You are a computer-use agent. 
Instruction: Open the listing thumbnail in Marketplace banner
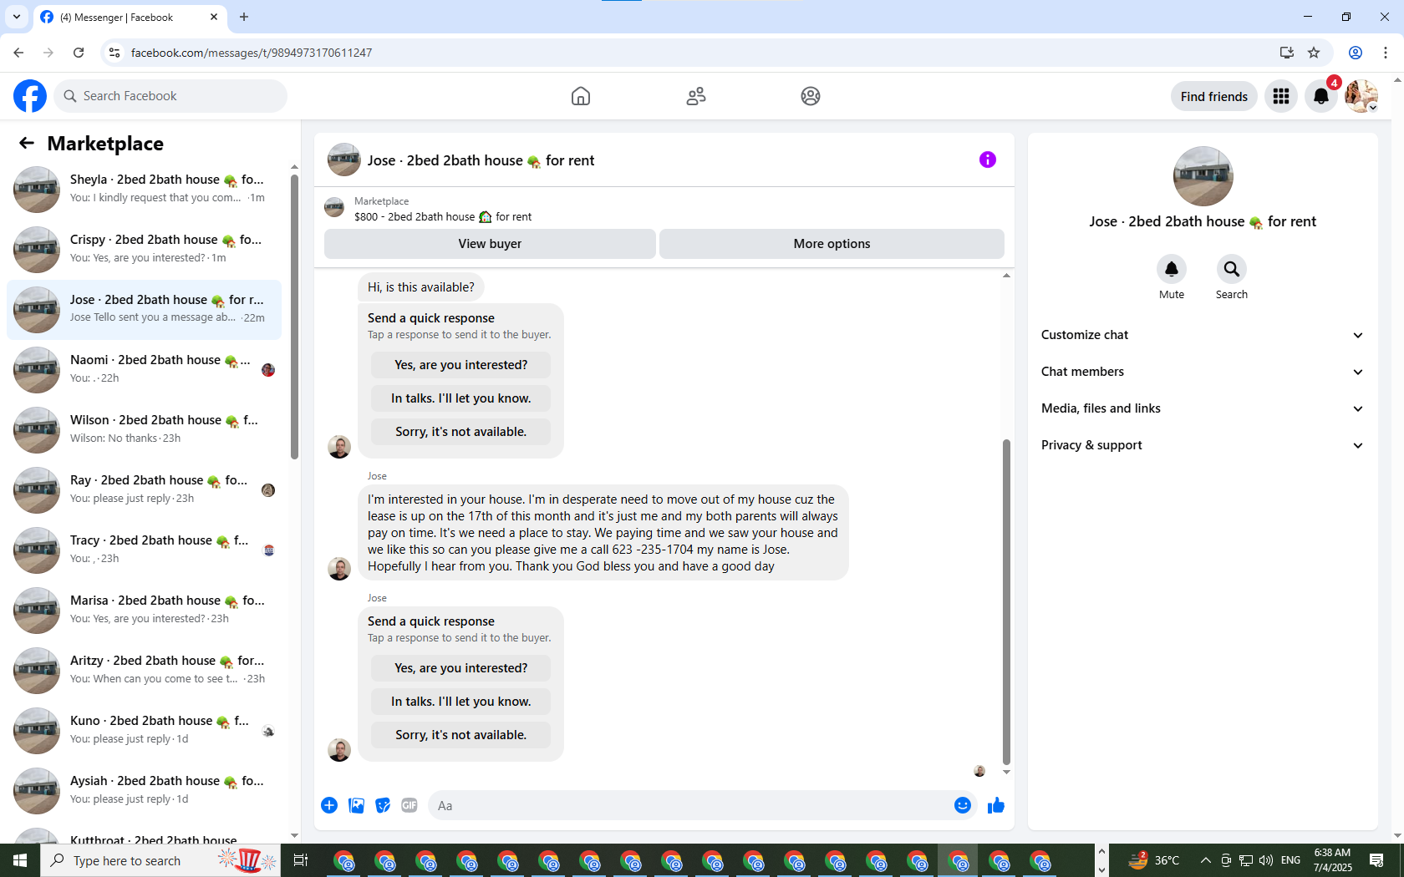334,207
